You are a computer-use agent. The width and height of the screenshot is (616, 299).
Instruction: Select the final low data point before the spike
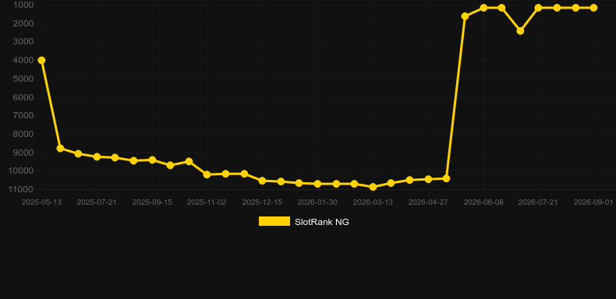[446, 178]
